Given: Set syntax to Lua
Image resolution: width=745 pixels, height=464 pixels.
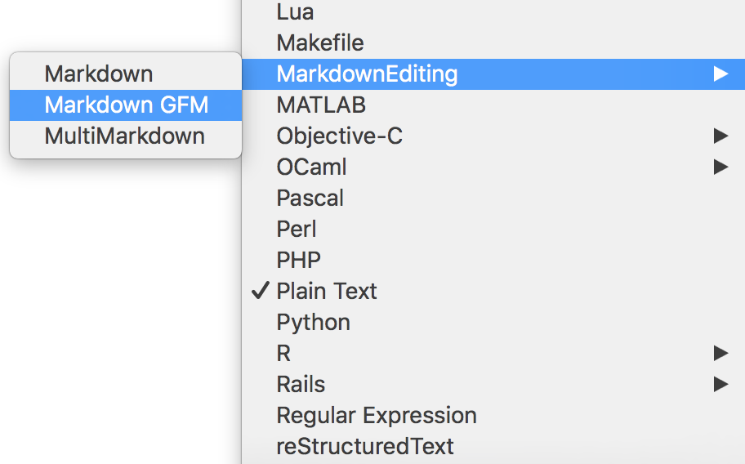Looking at the screenshot, I should tap(295, 12).
